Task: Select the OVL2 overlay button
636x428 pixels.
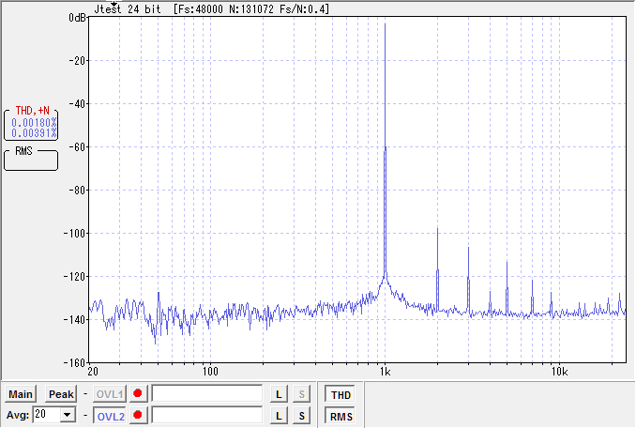Action: click(110, 416)
